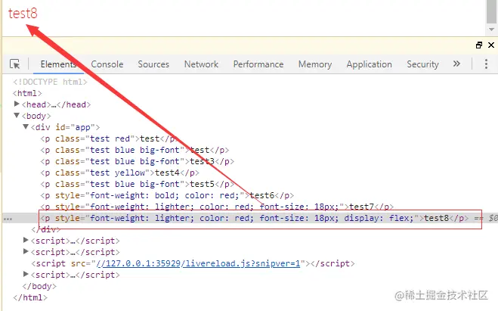Viewport: 498px width, 311px height.
Task: Click the red test8 text on page
Action: pos(23,13)
